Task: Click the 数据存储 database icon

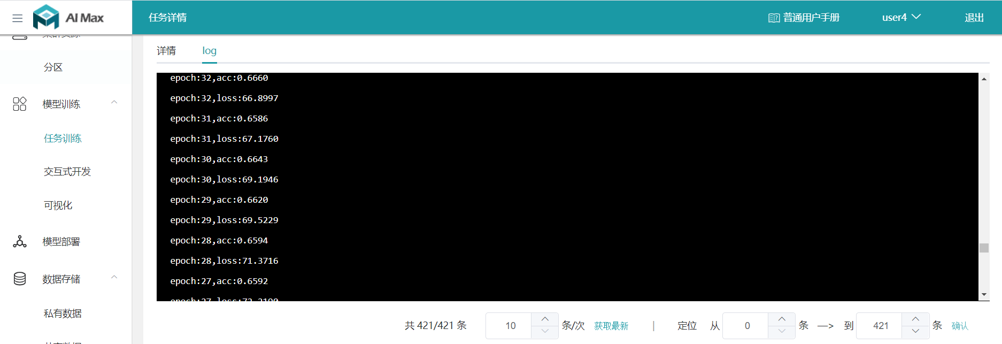Action: pos(20,279)
